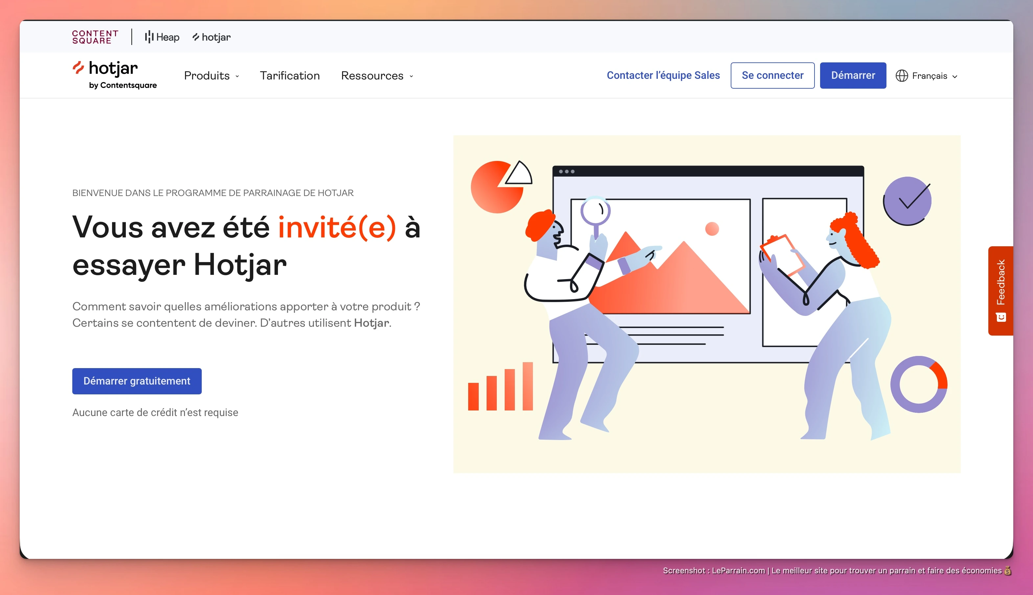Click Contacter l'équipe Sales link
This screenshot has width=1033, height=595.
coord(663,75)
